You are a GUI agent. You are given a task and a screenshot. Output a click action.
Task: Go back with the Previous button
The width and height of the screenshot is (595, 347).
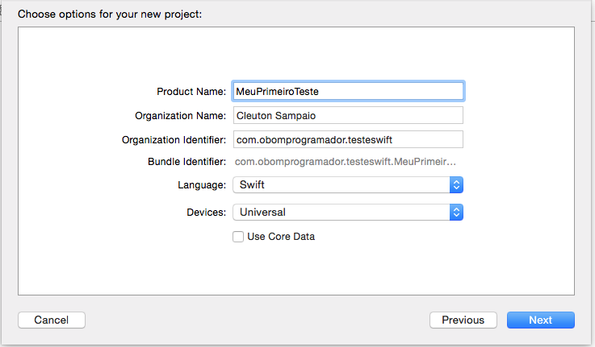coord(463,320)
